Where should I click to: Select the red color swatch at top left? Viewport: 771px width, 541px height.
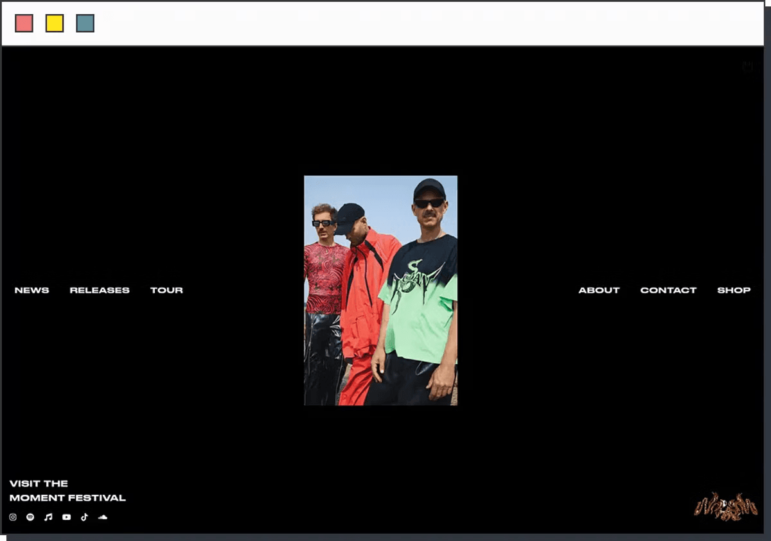24,23
